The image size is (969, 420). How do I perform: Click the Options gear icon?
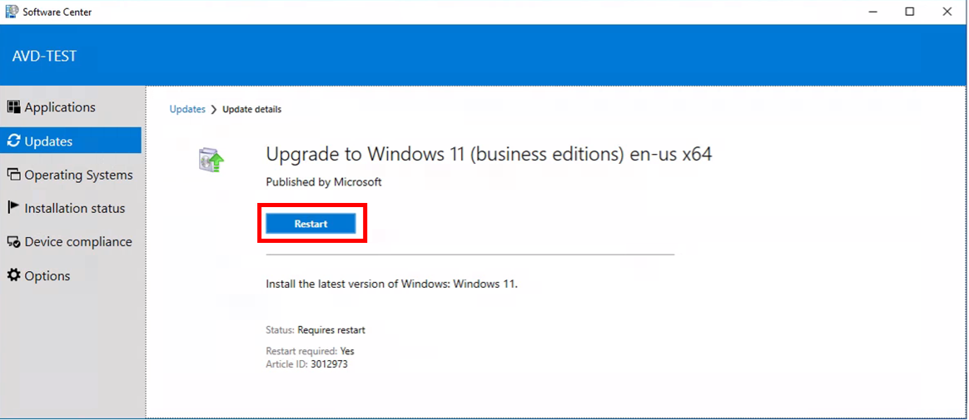pyautogui.click(x=13, y=275)
